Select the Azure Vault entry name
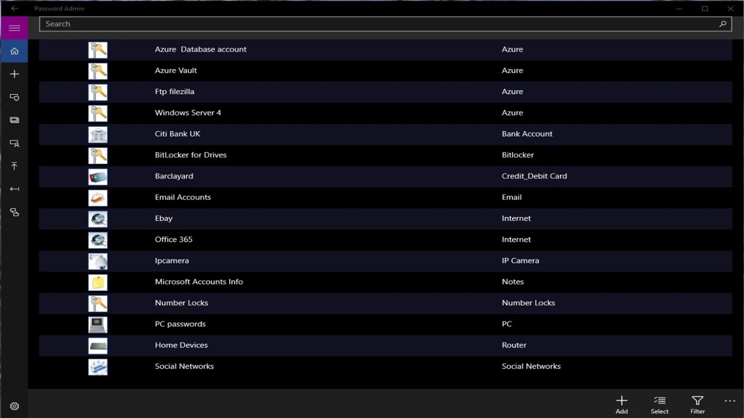This screenshot has height=418, width=744. (x=175, y=70)
